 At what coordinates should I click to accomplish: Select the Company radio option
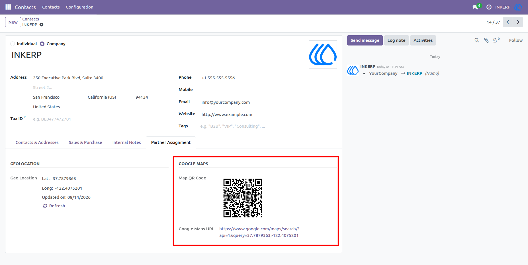[42, 44]
